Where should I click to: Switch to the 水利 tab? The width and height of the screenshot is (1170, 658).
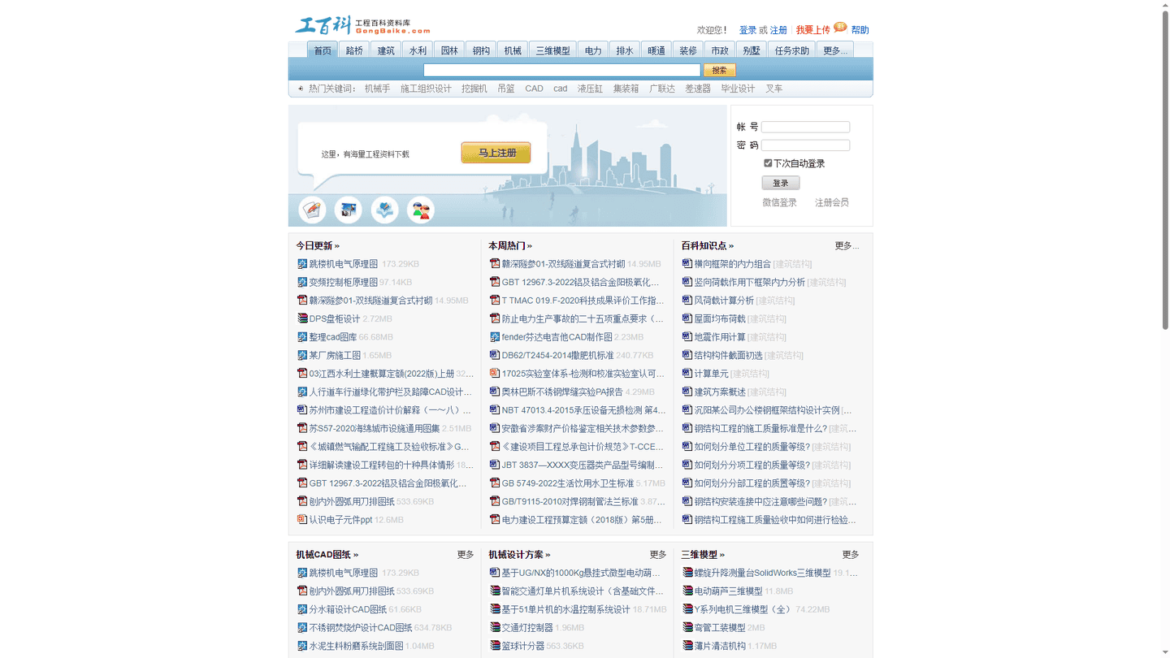418,50
